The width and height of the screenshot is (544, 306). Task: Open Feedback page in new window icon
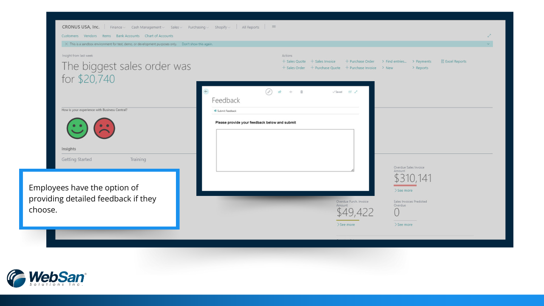[x=350, y=92]
